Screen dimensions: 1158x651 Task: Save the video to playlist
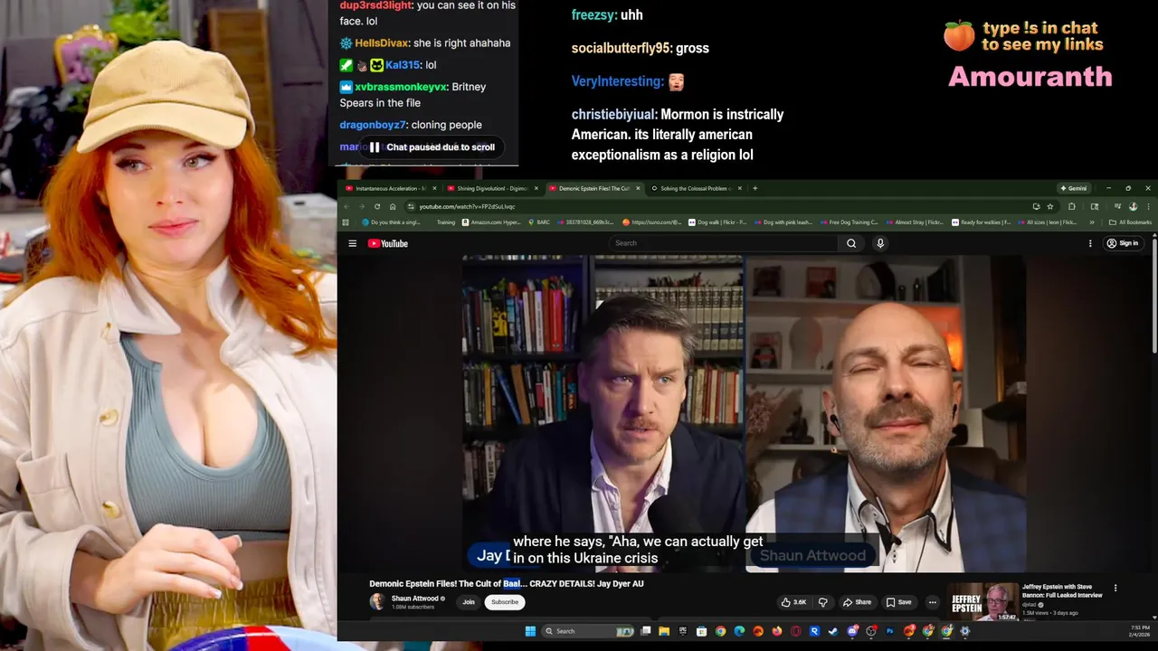pyautogui.click(x=898, y=602)
